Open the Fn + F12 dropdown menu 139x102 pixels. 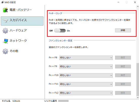pos(86,93)
